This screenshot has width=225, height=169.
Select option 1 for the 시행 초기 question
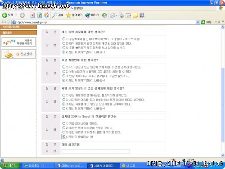(x=63, y=95)
